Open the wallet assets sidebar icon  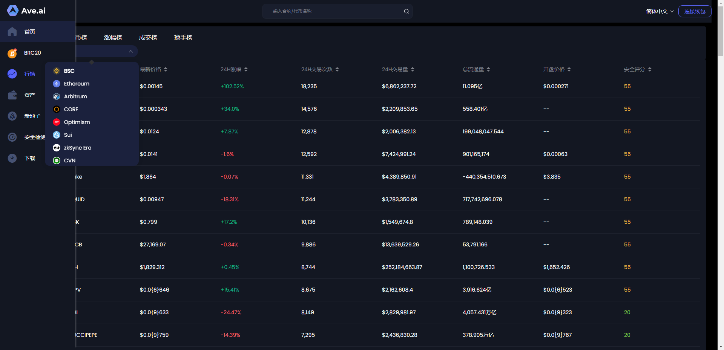(x=12, y=95)
